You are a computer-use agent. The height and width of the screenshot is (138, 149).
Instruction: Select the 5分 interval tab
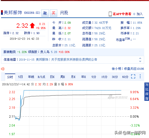click(x=94, y=77)
